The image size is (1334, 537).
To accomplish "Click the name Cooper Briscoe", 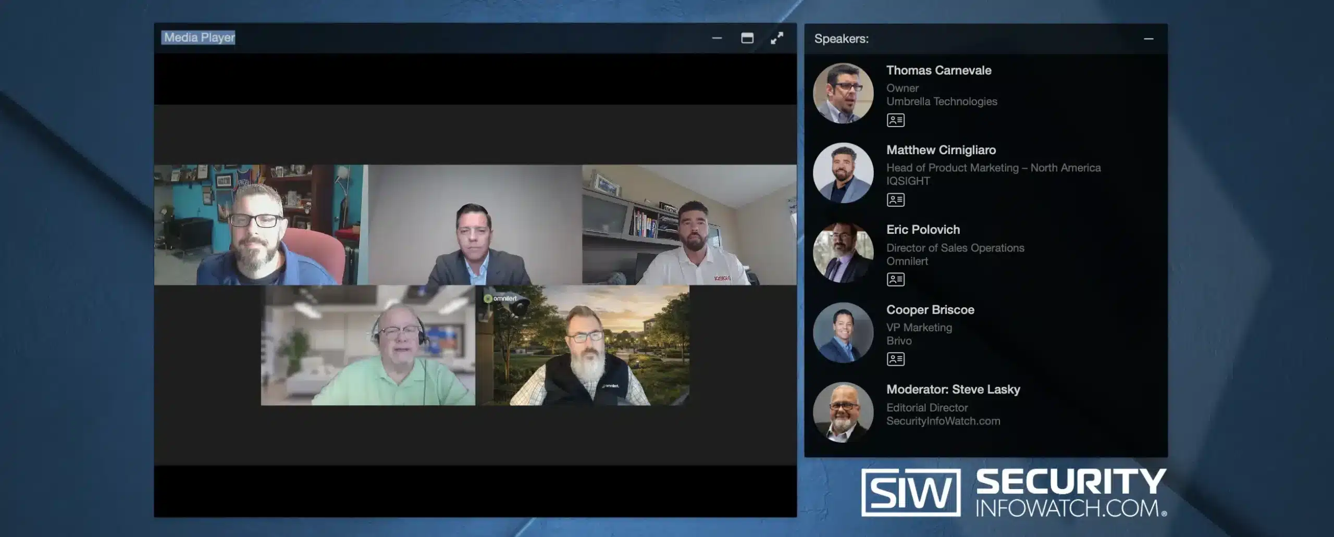I will (x=930, y=310).
